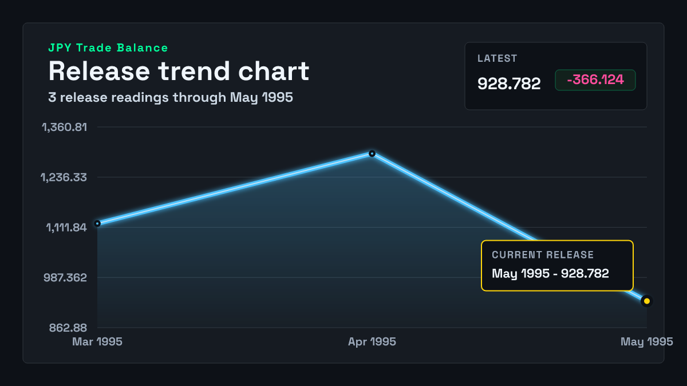Click the 1,360.81 y-axis label
Image resolution: width=687 pixels, height=386 pixels.
pos(64,126)
